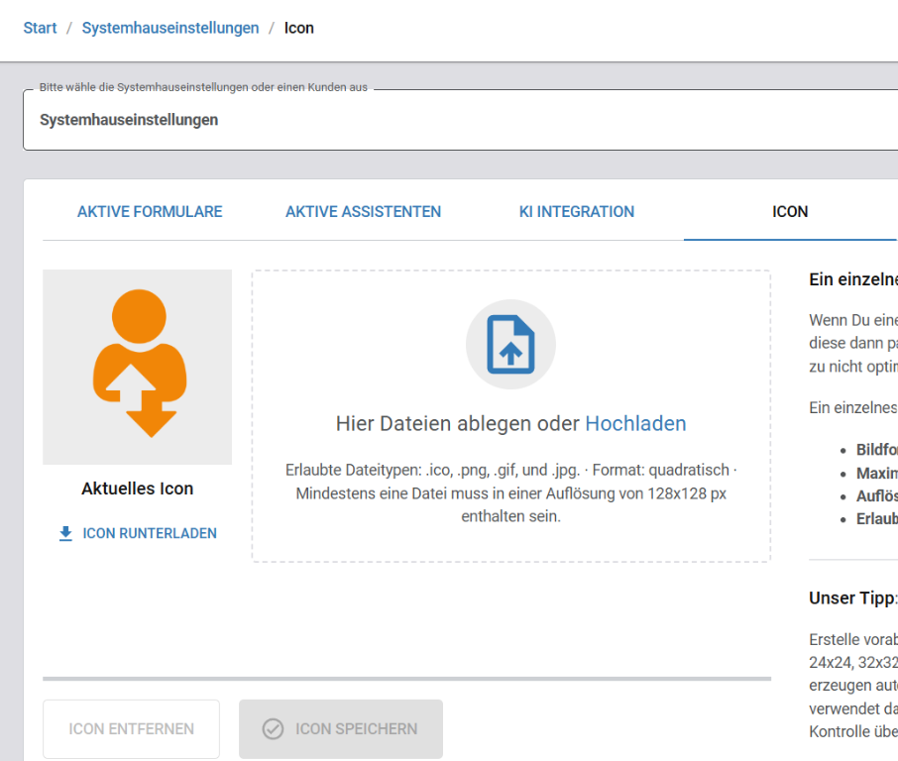Open the KI INTEGRATION tab

pyautogui.click(x=576, y=211)
